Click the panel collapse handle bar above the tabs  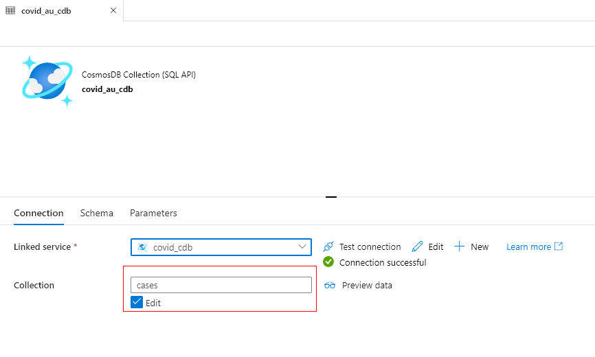click(331, 197)
